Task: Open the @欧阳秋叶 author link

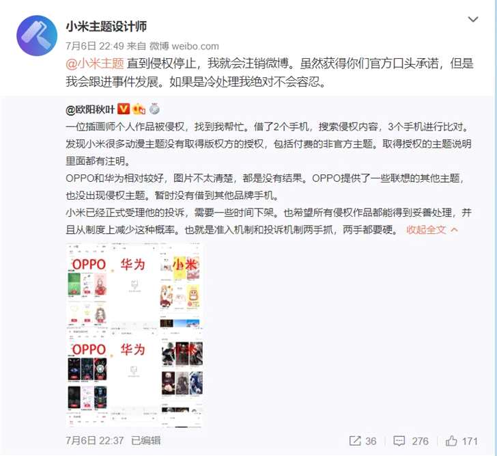Action: (90, 109)
